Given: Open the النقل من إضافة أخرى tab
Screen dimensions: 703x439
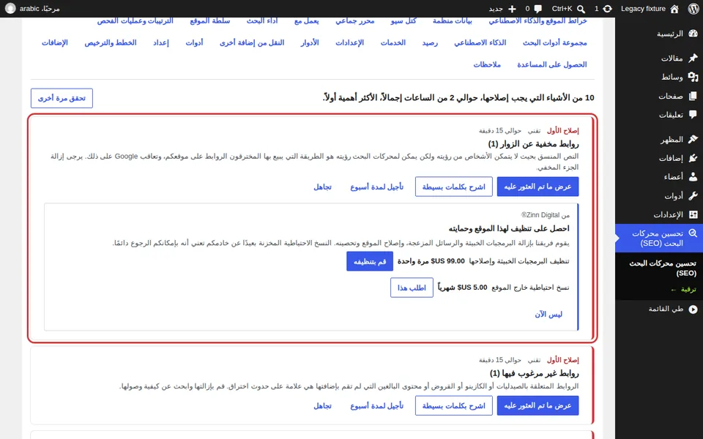Looking at the screenshot, I should click(x=252, y=42).
